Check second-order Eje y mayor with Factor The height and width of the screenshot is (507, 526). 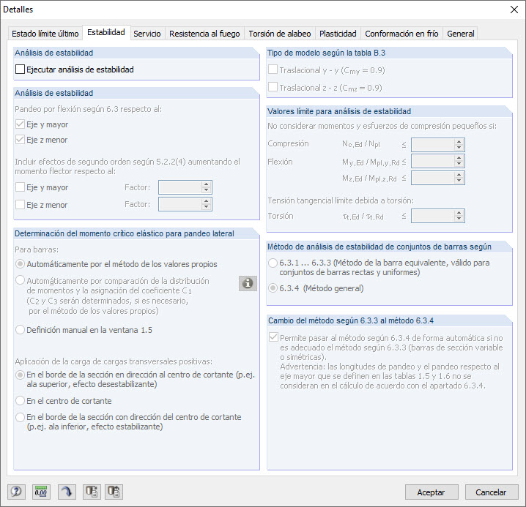click(x=20, y=187)
